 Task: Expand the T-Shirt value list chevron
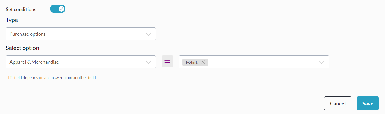point(321,62)
